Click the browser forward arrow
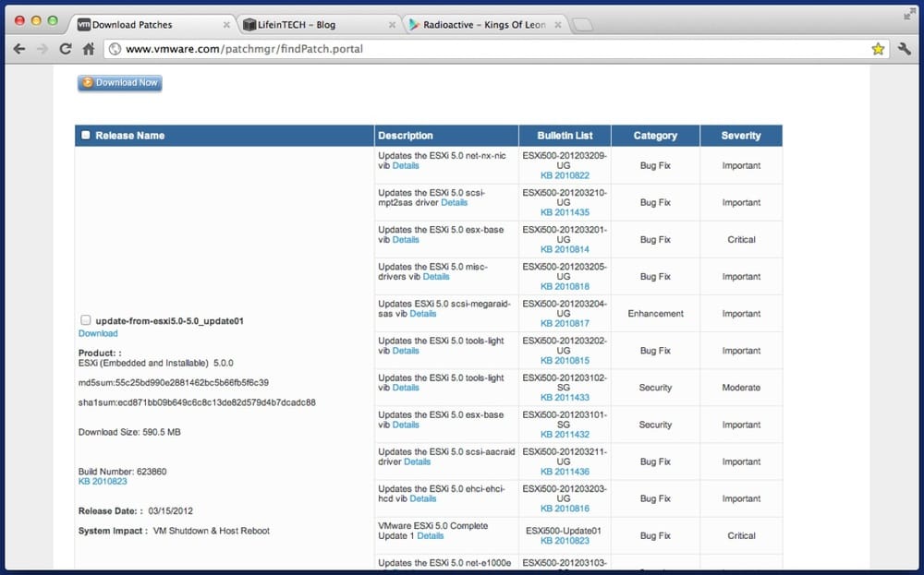The height and width of the screenshot is (575, 924). click(43, 49)
